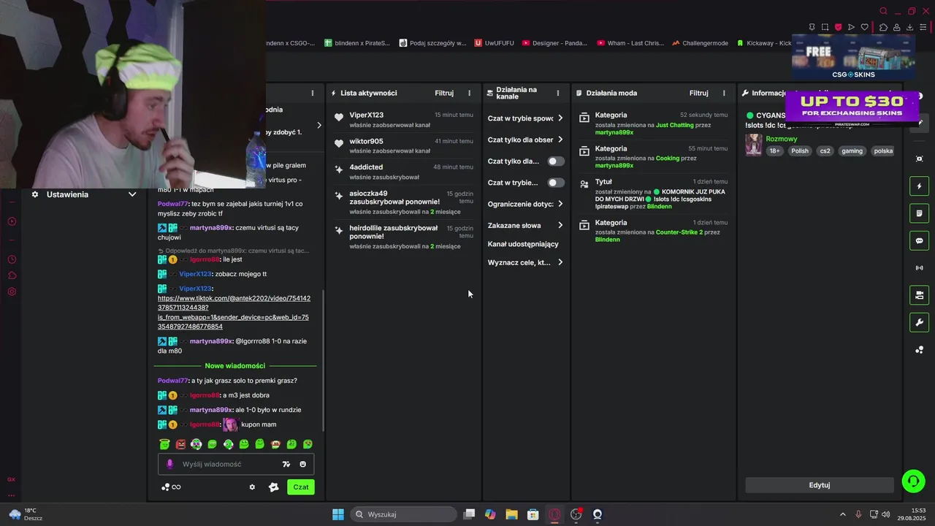Click the capture frame icon in right sidebar
Viewport: 935px width, 526px height.
coord(919,159)
